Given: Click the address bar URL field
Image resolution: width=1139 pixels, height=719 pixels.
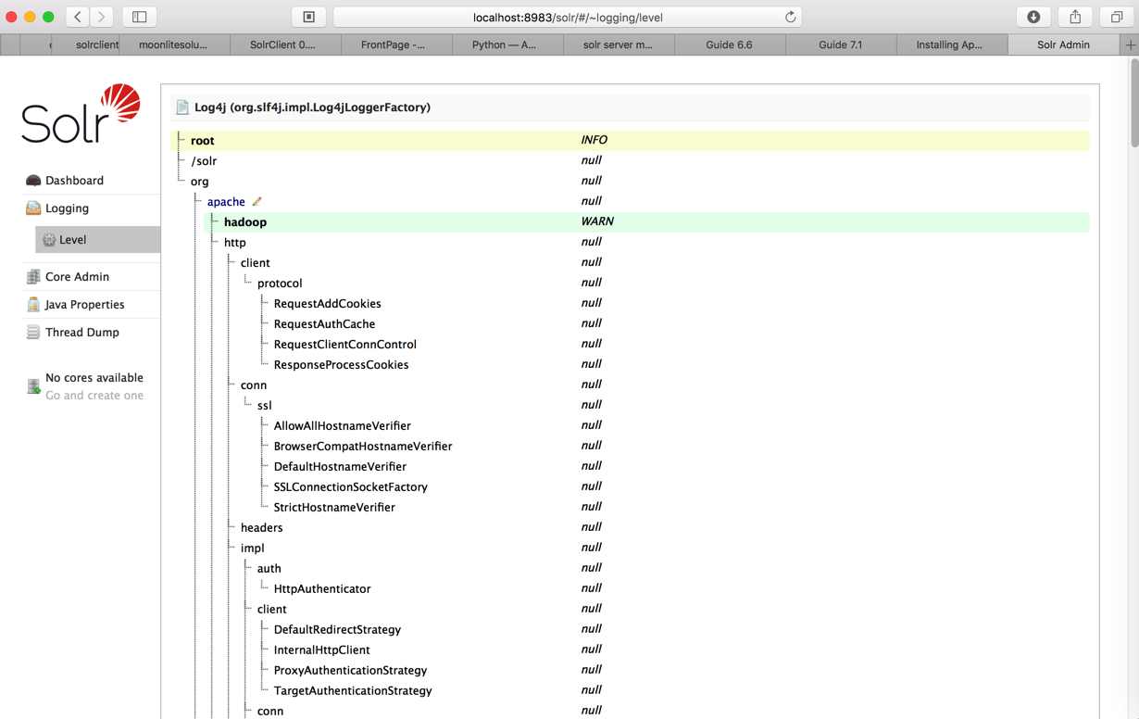Looking at the screenshot, I should 568,17.
